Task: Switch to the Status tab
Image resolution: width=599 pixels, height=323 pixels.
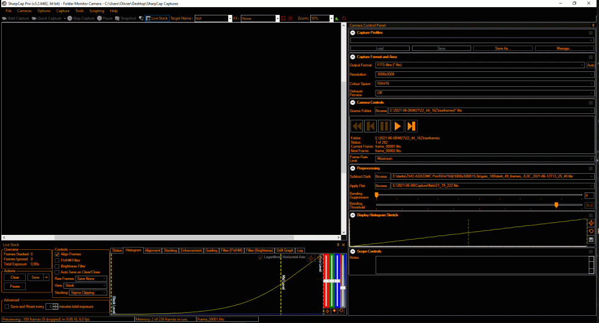Action: [x=117, y=250]
